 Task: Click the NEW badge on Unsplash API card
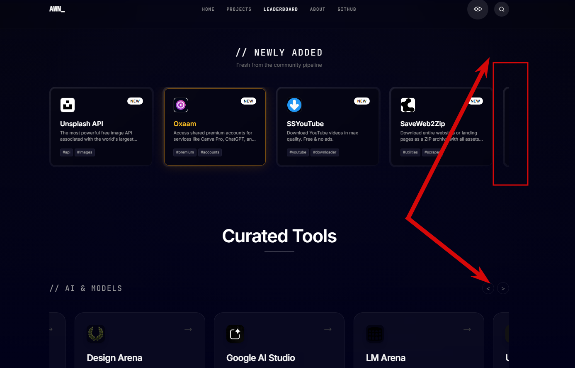(135, 101)
